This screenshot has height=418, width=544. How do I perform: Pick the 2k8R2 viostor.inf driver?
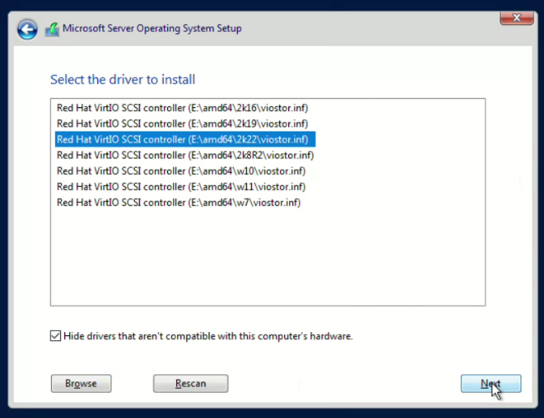click(x=185, y=155)
